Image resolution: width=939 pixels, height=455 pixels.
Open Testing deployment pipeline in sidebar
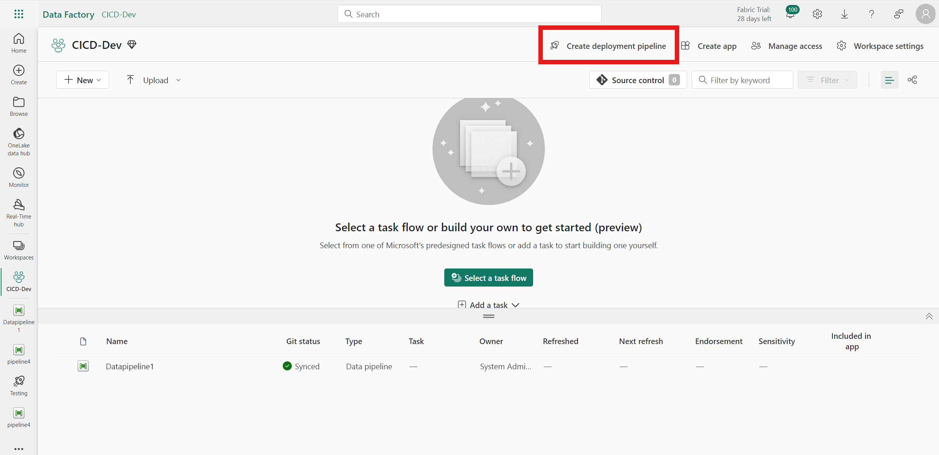coord(19,386)
